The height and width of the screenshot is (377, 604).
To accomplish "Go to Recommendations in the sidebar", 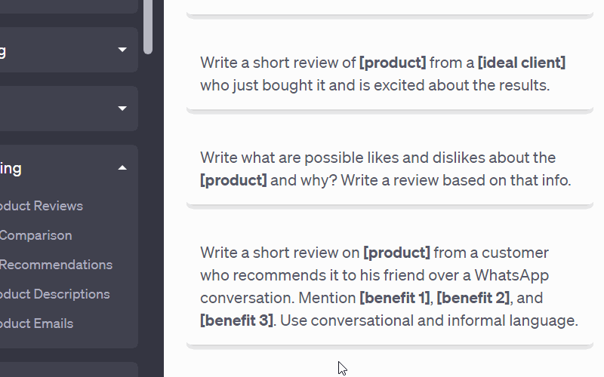I will click(56, 265).
